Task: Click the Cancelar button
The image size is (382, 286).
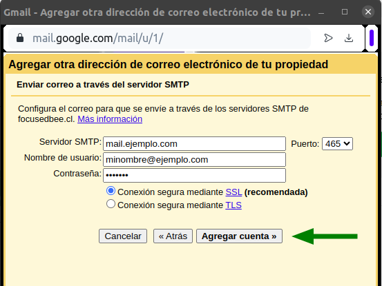Action: 123,236
